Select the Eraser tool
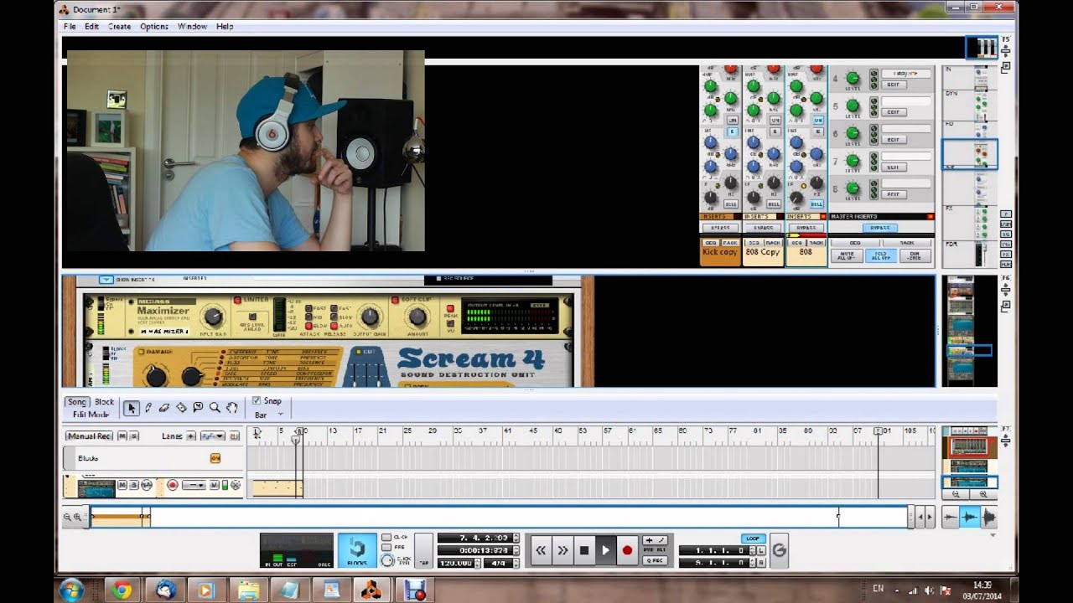 click(x=164, y=408)
